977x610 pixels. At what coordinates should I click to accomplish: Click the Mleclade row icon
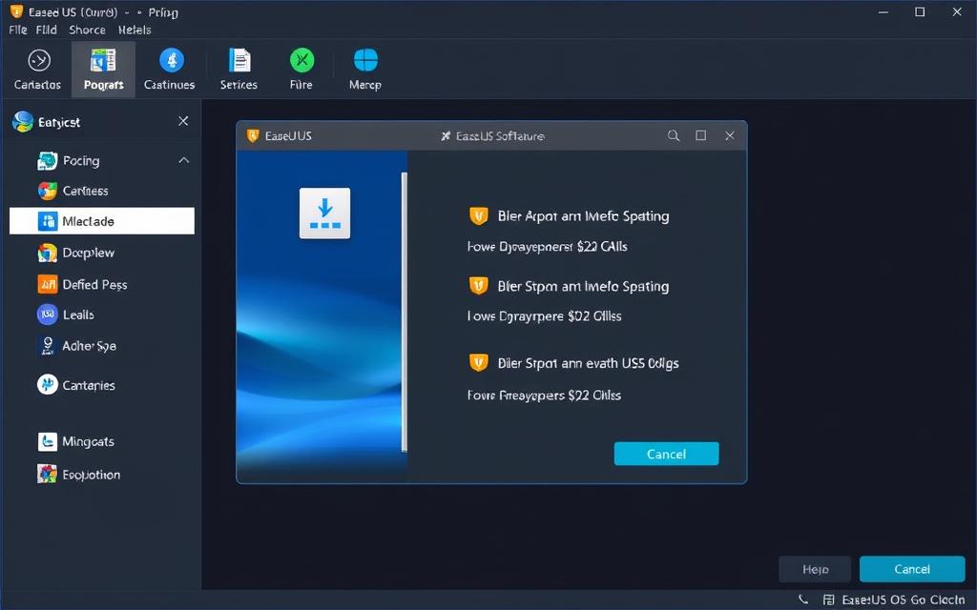(x=48, y=221)
